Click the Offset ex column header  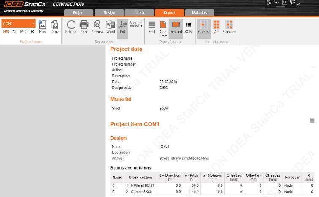234,177
